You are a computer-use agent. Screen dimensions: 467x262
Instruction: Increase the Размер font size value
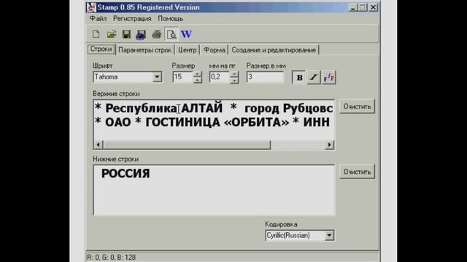197,74
